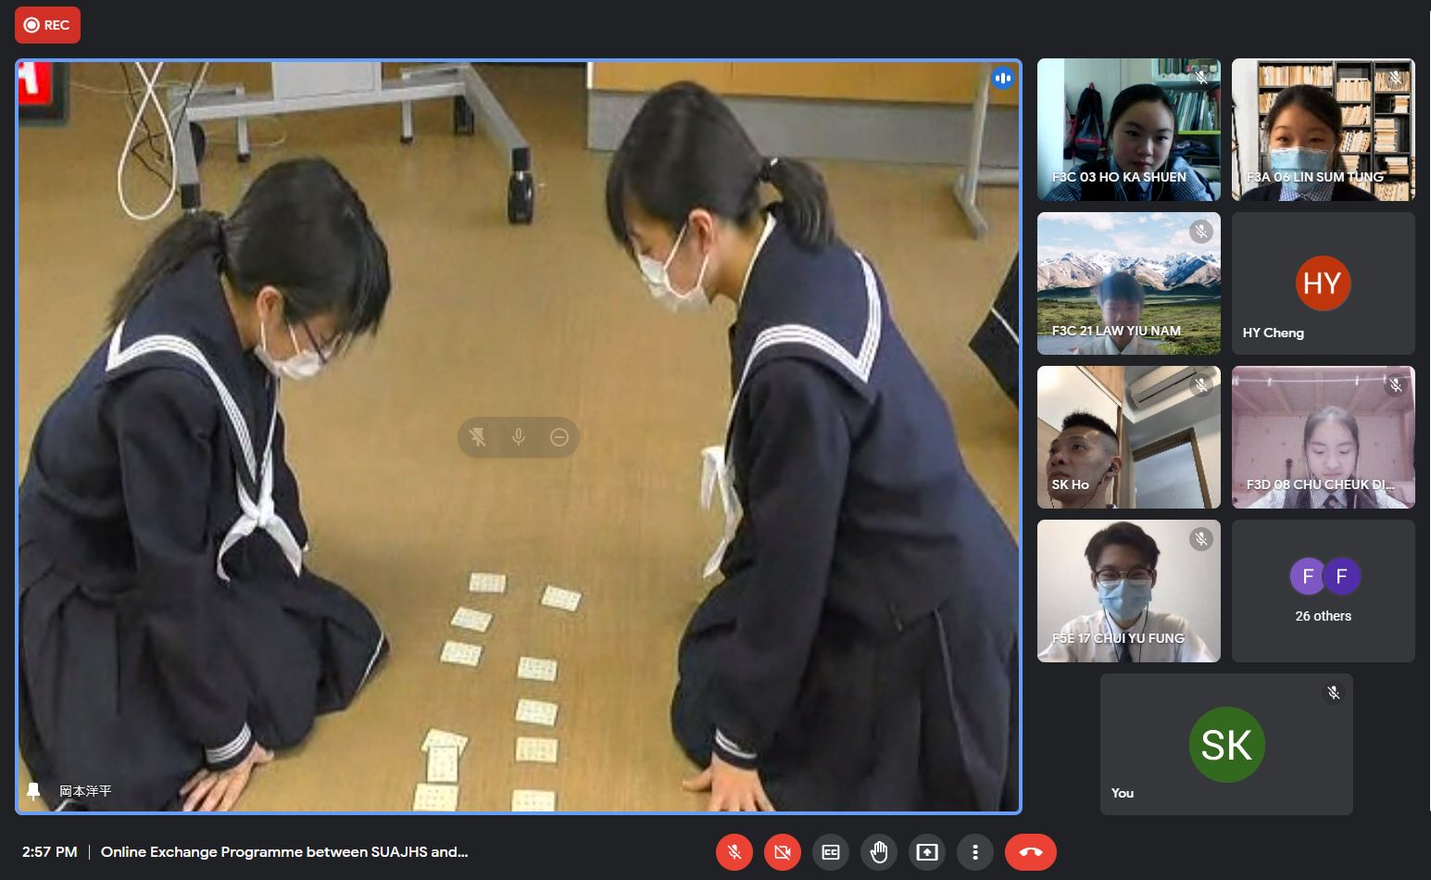Click the red REC recording indicator
This screenshot has height=880, width=1431.
coord(47,25)
